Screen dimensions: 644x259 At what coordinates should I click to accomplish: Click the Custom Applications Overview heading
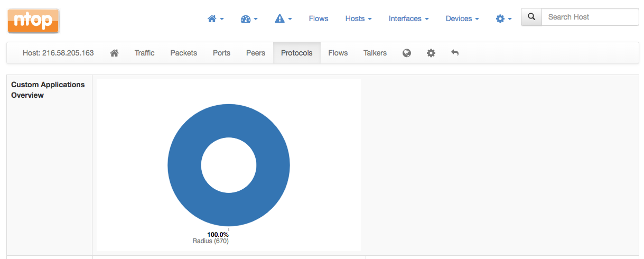click(x=48, y=90)
